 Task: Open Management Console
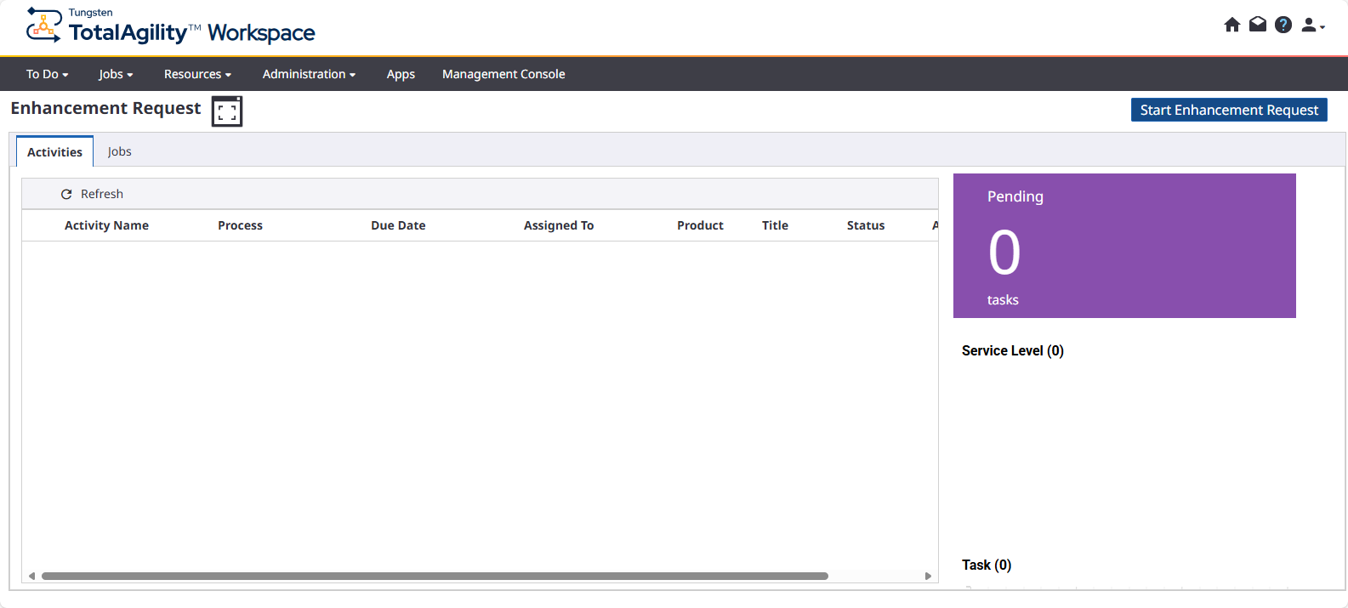(503, 74)
